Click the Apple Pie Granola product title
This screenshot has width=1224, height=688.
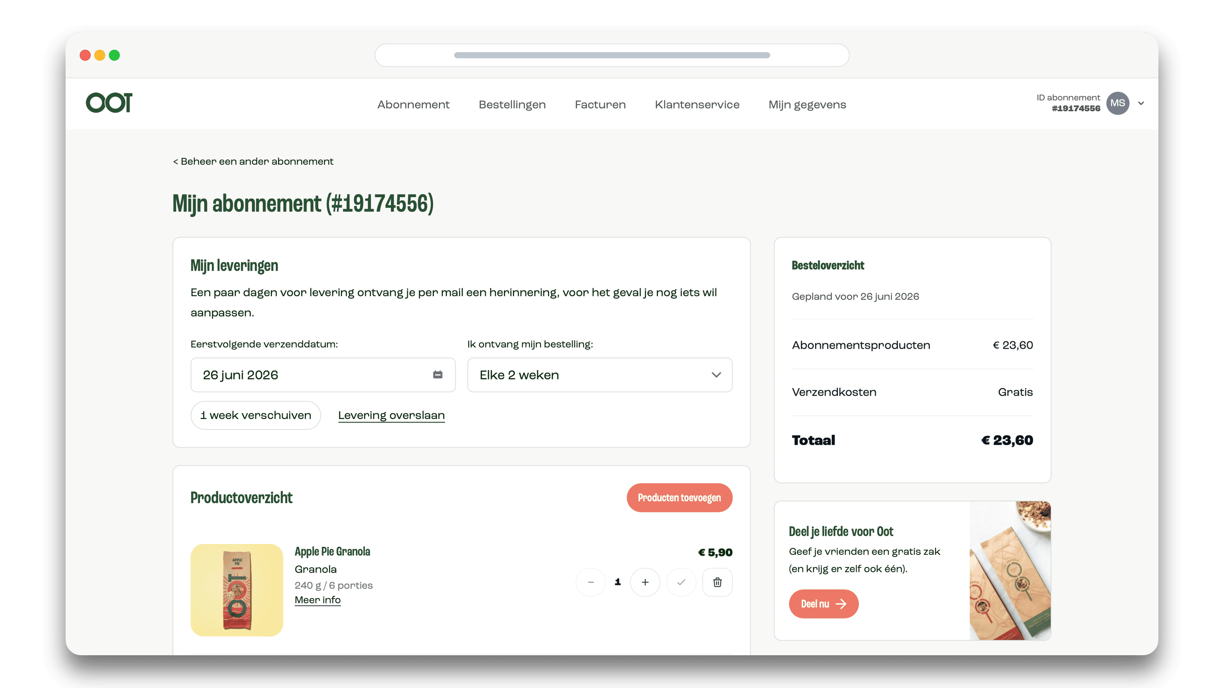332,551
